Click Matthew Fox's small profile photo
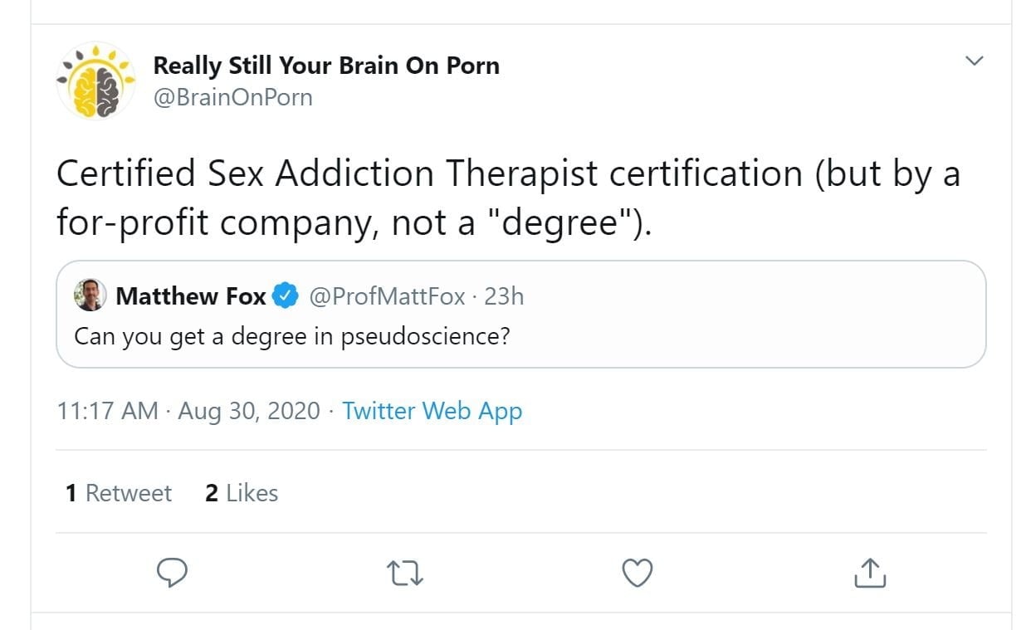This screenshot has width=1026, height=630. 90,295
